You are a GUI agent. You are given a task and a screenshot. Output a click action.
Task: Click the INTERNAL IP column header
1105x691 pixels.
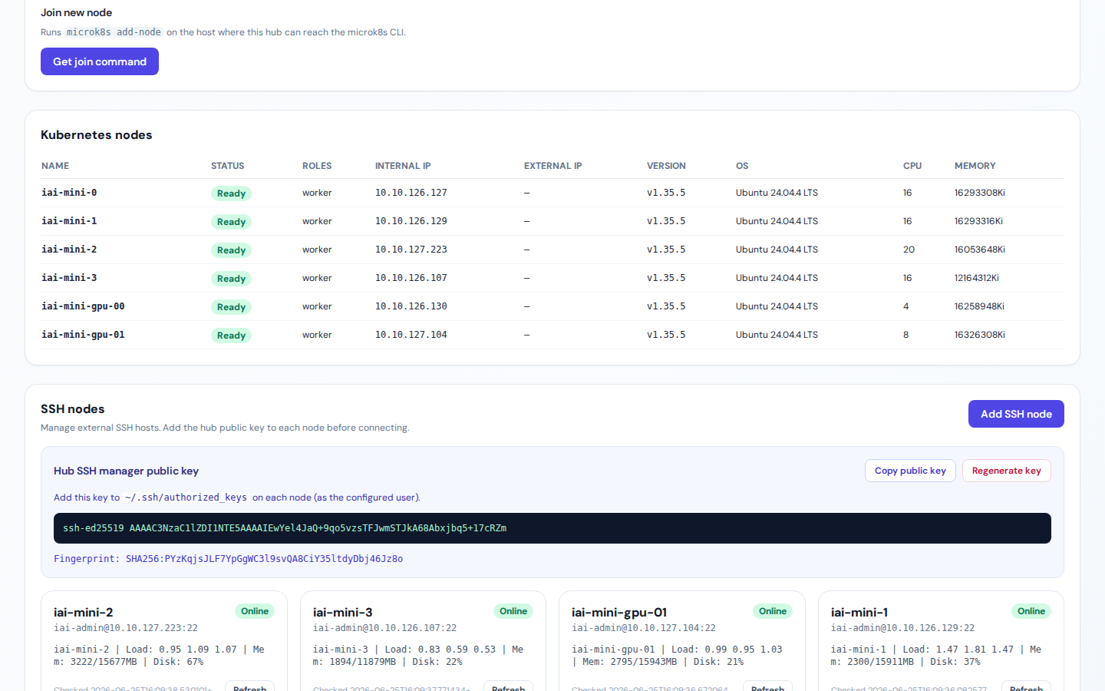(x=403, y=166)
